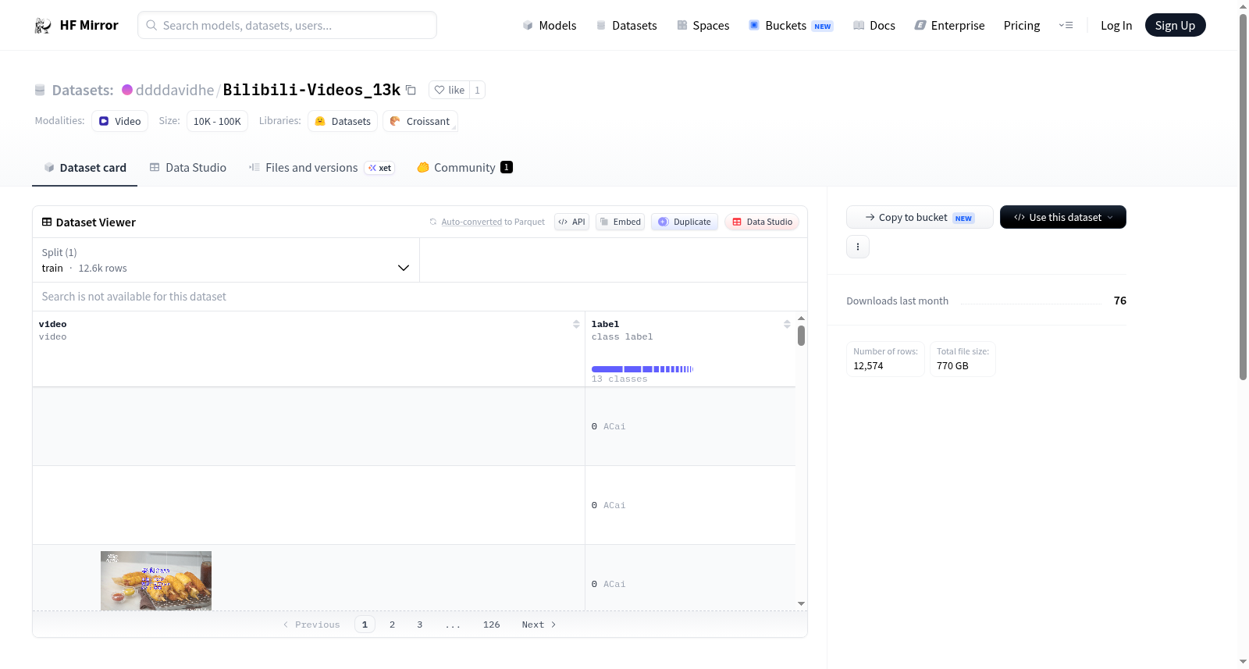Go to page 1 of results
The image size is (1249, 669).
365,625
